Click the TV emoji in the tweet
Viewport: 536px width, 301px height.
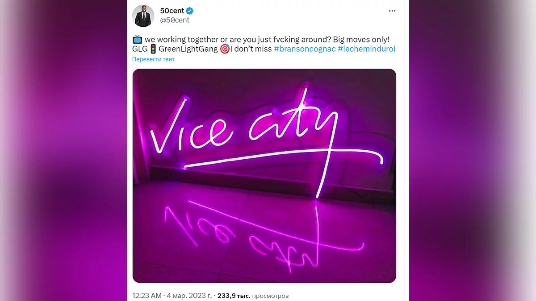137,40
